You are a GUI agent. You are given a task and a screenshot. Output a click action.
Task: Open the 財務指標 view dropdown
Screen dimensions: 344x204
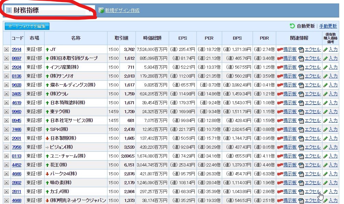[50, 10]
